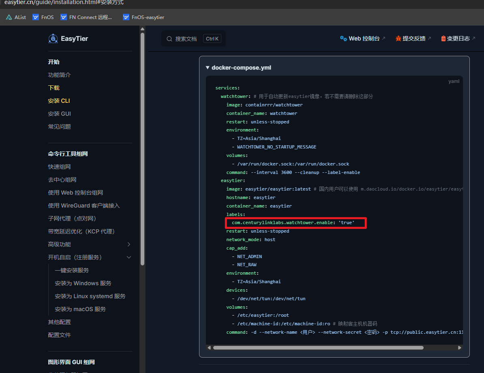This screenshot has height=373, width=484.
Task: Click the image: easytier/easytier:latest line
Action: coord(268,189)
